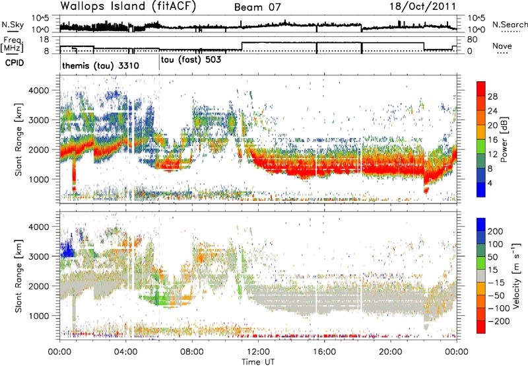Viewport: 528px width, 366px height.
Task: Click the 'Time UT' axis label
Action: (258, 362)
